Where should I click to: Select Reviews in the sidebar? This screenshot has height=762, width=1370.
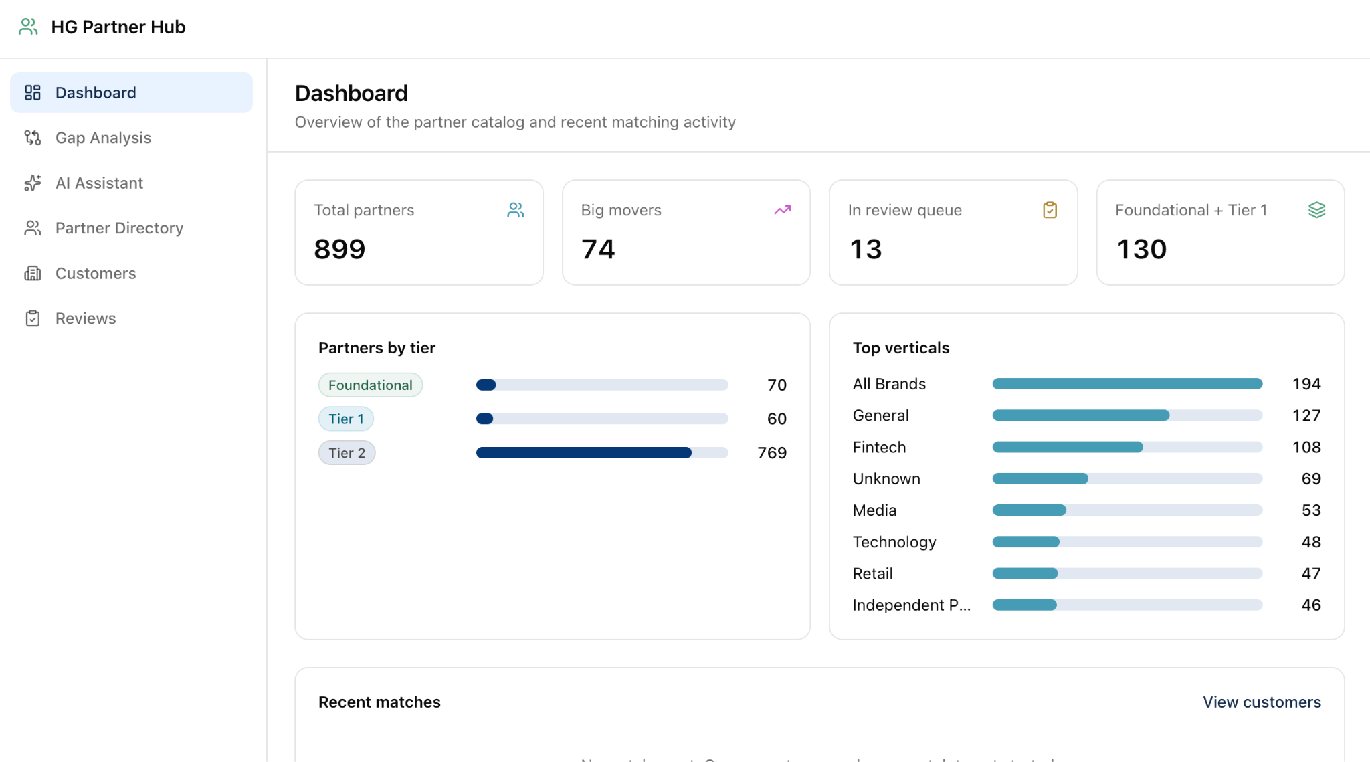(x=131, y=318)
